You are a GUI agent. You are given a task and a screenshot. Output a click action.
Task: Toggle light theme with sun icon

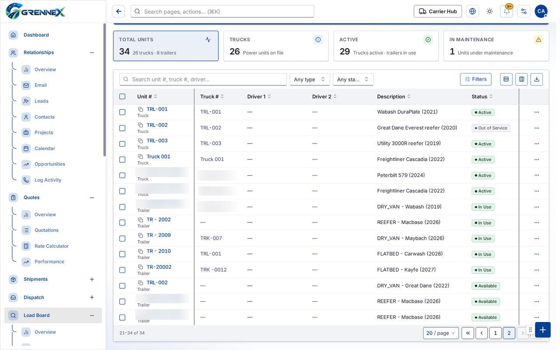490,11
